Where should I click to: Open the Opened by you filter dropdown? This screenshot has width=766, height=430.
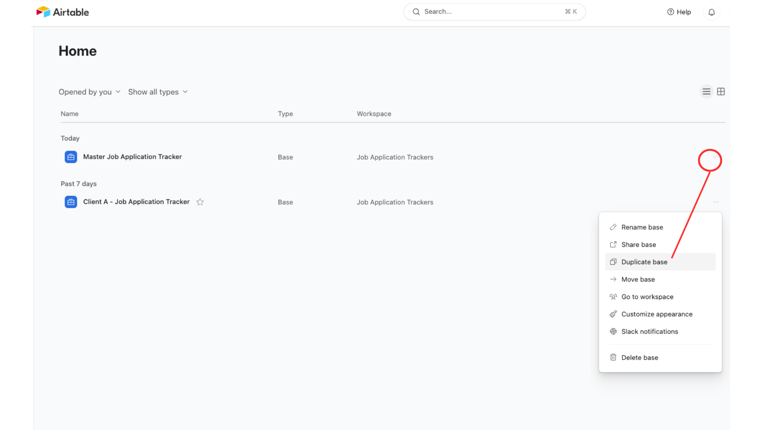[x=89, y=92]
